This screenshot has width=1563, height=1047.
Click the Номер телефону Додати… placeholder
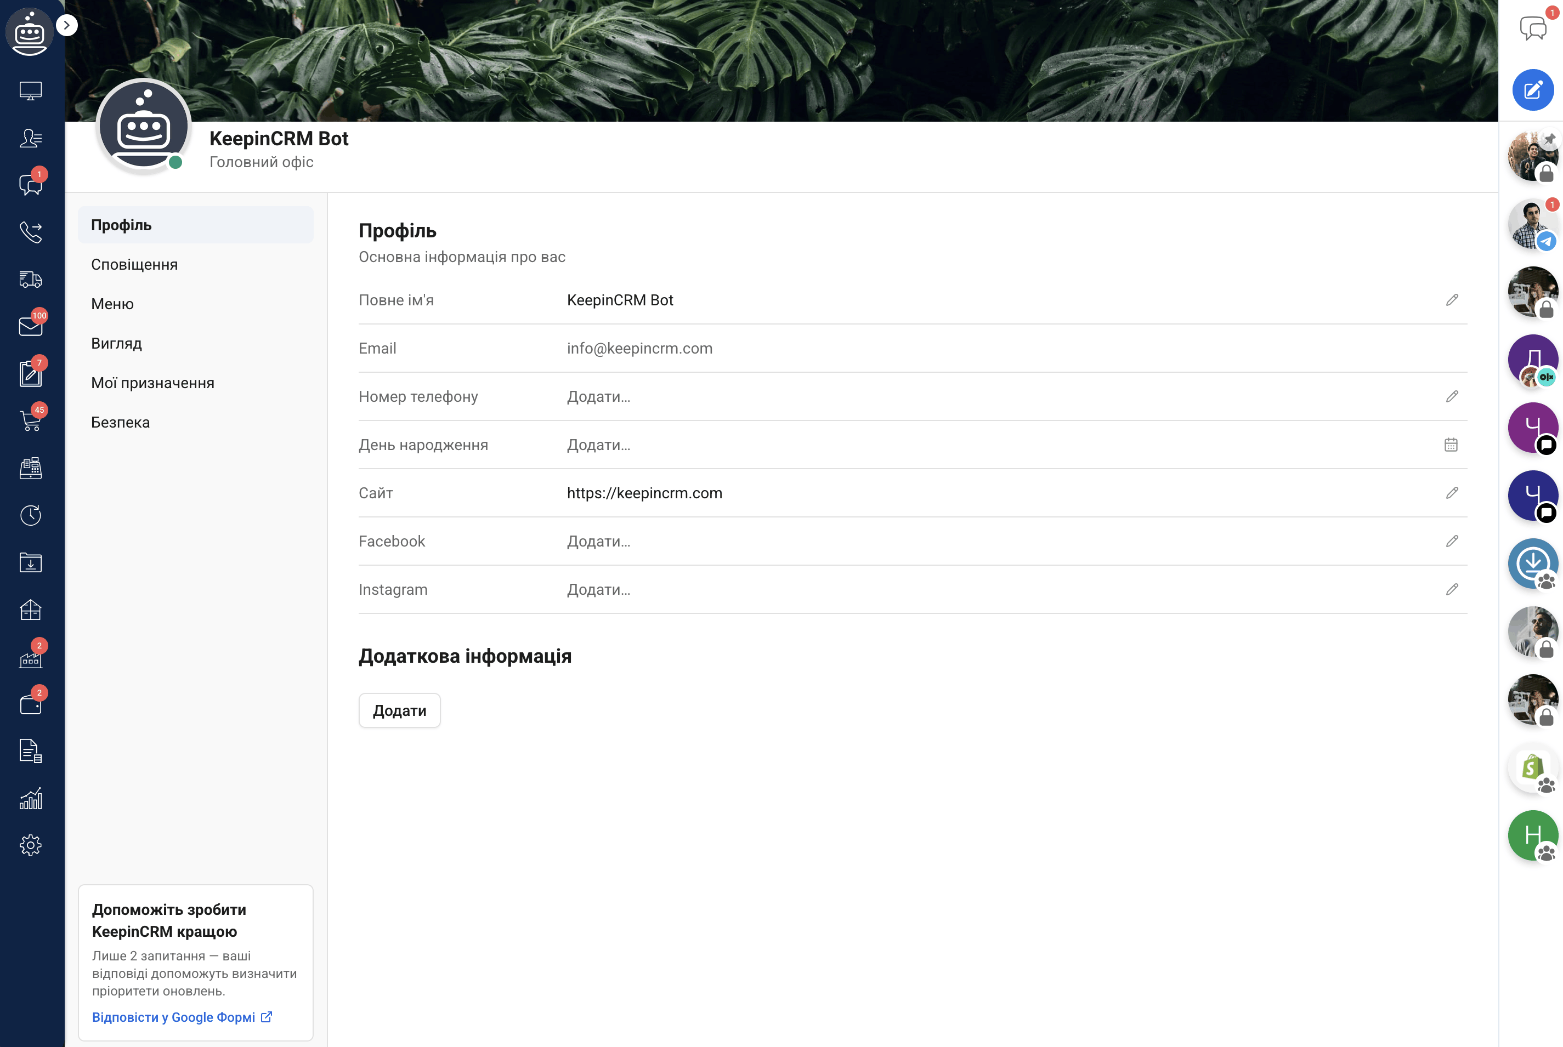coord(598,397)
